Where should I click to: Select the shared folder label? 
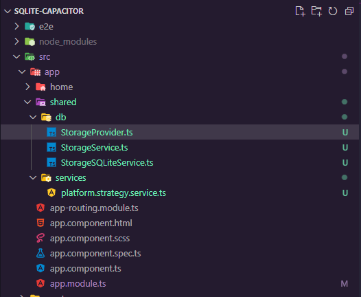pyautogui.click(x=63, y=102)
